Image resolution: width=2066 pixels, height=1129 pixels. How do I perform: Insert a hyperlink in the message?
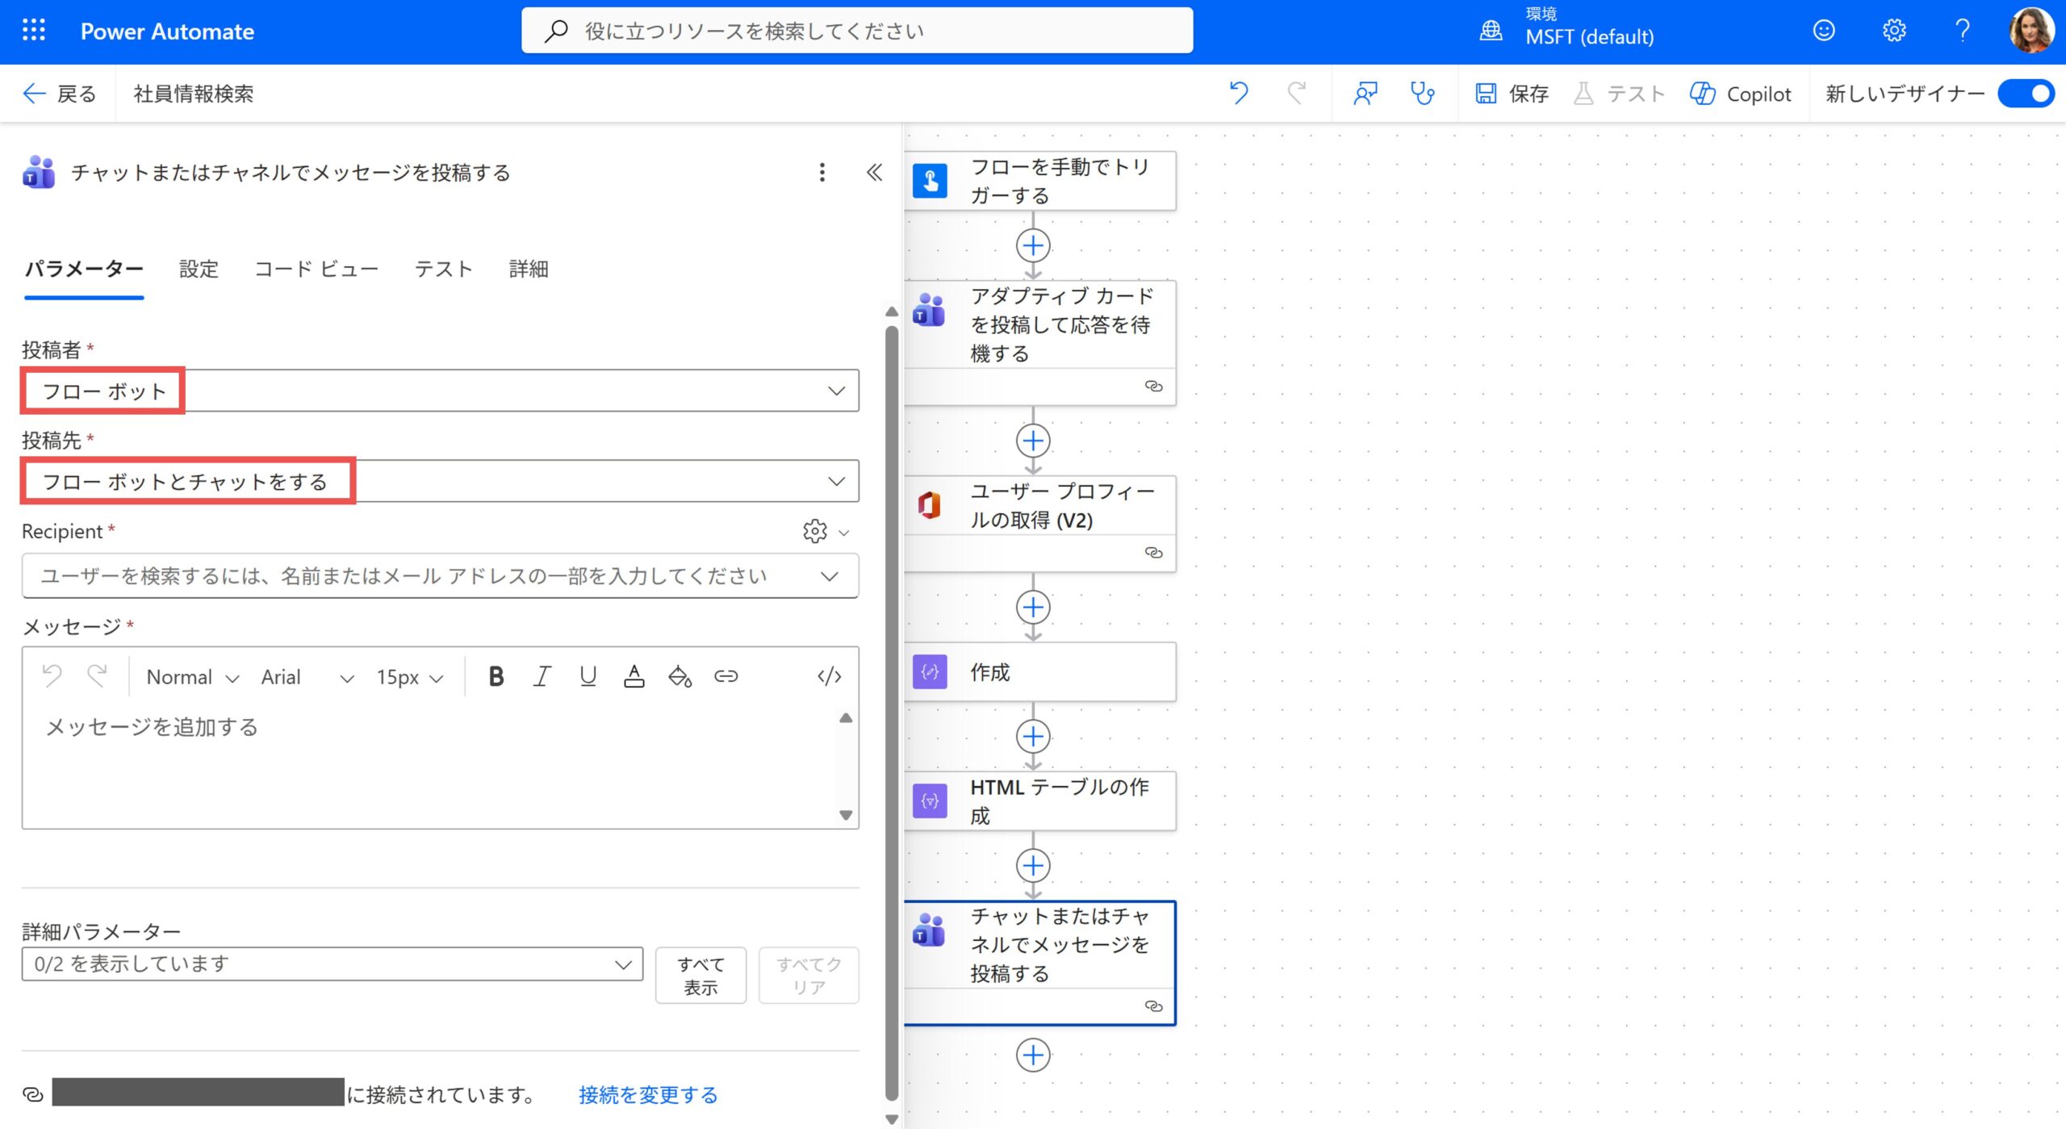pyautogui.click(x=726, y=676)
